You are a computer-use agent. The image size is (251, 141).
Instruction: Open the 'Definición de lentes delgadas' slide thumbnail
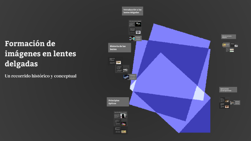tap(135, 23)
